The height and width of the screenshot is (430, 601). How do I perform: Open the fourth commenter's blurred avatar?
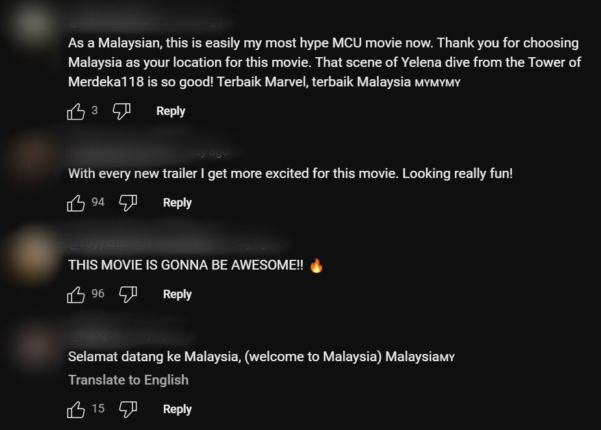coord(32,345)
